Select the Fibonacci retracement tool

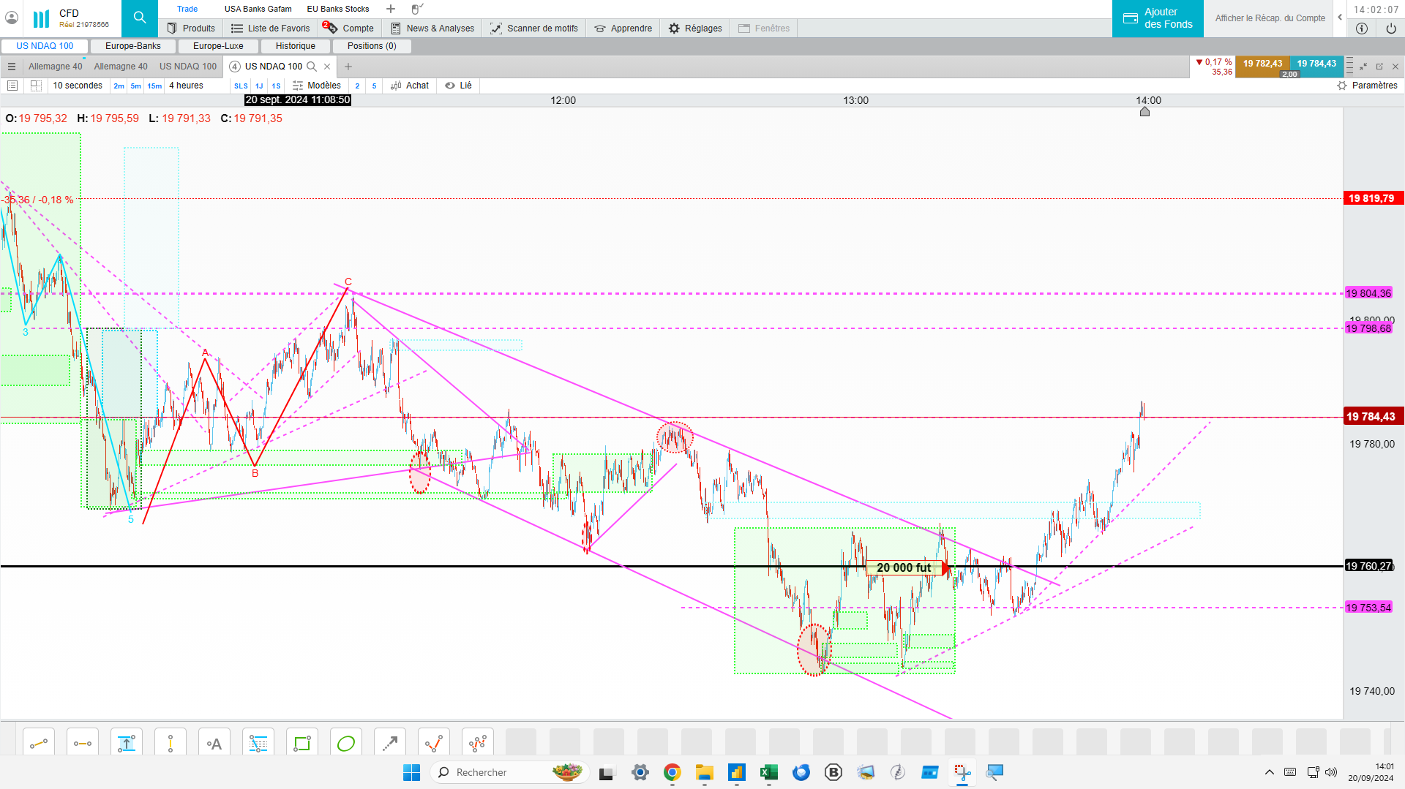coord(258,744)
